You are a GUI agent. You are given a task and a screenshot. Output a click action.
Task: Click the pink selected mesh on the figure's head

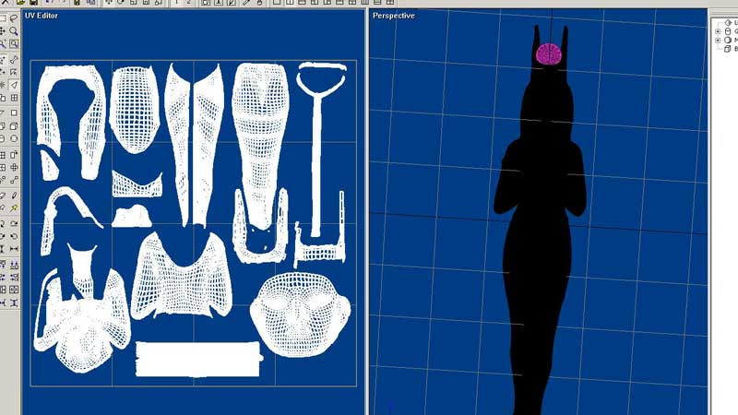pos(549,54)
